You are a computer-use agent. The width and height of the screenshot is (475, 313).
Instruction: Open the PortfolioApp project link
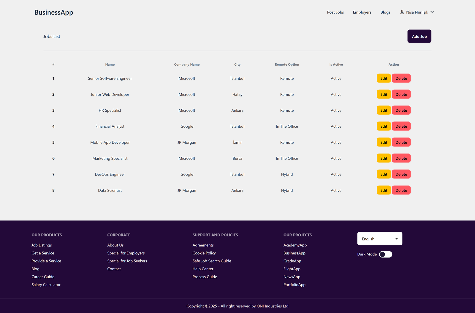coord(294,284)
